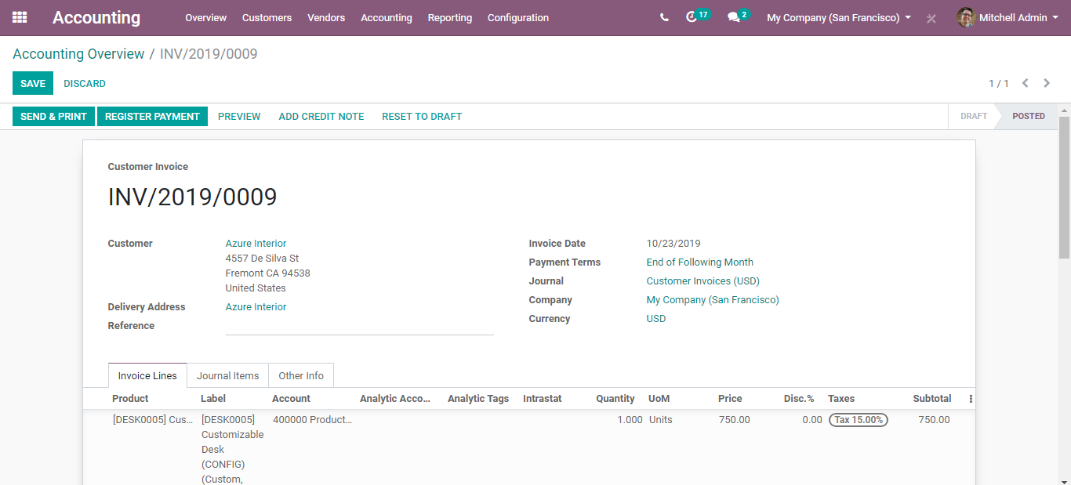Open the Reporting menu
Image resolution: width=1071 pixels, height=485 pixels.
pos(450,17)
